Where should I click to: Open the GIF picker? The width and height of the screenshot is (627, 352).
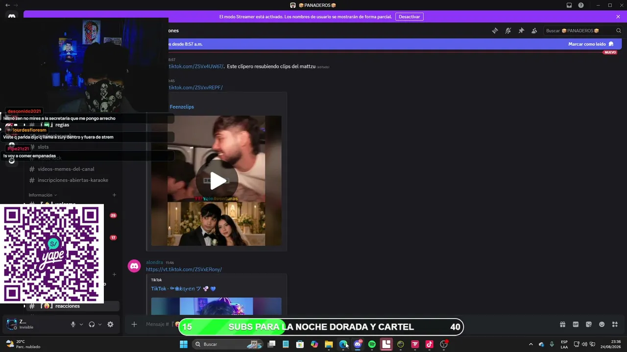pos(576,324)
